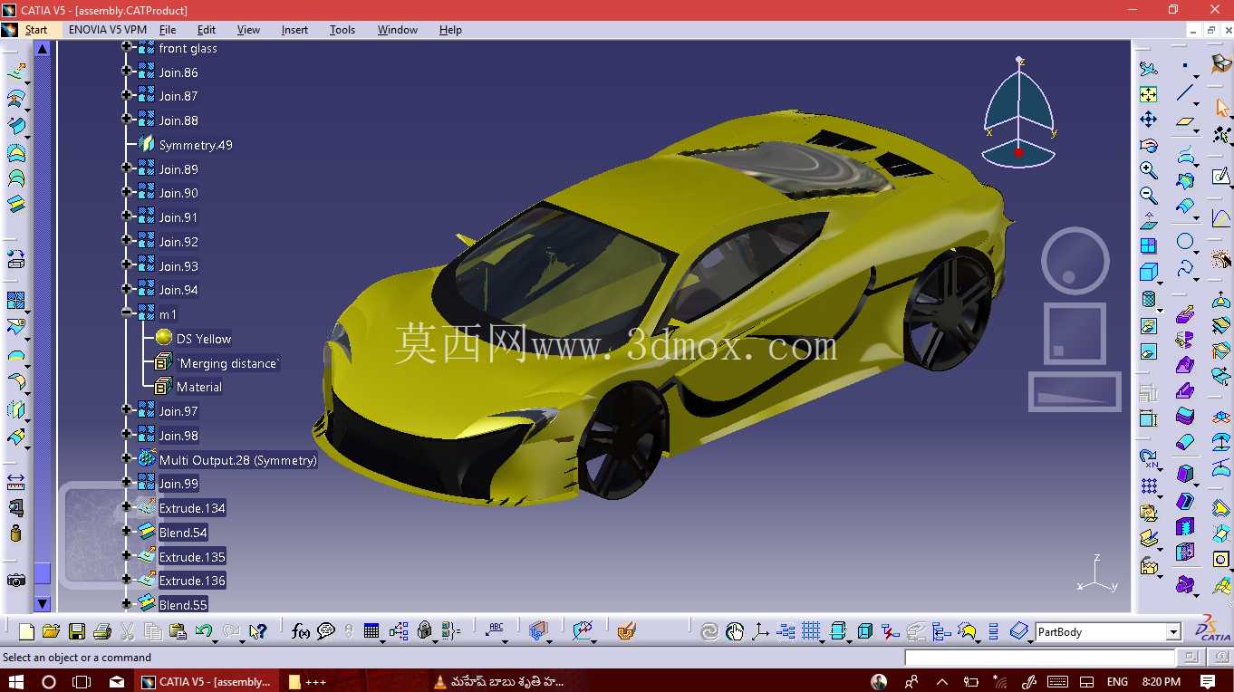This screenshot has height=692, width=1234.
Task: Click the Print icon in bottom toolbar
Action: click(102, 631)
